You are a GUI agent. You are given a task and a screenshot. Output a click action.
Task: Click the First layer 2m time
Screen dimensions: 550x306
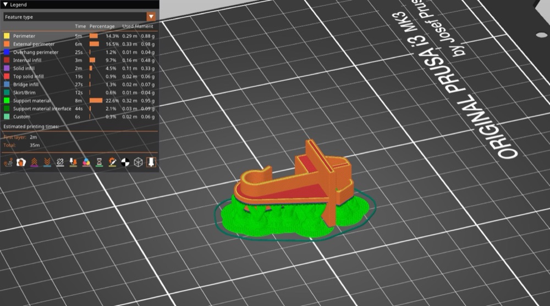point(34,137)
